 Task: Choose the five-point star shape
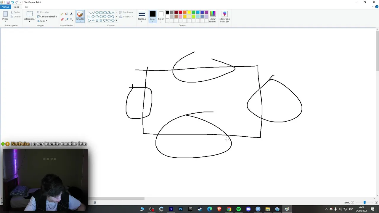point(97,20)
